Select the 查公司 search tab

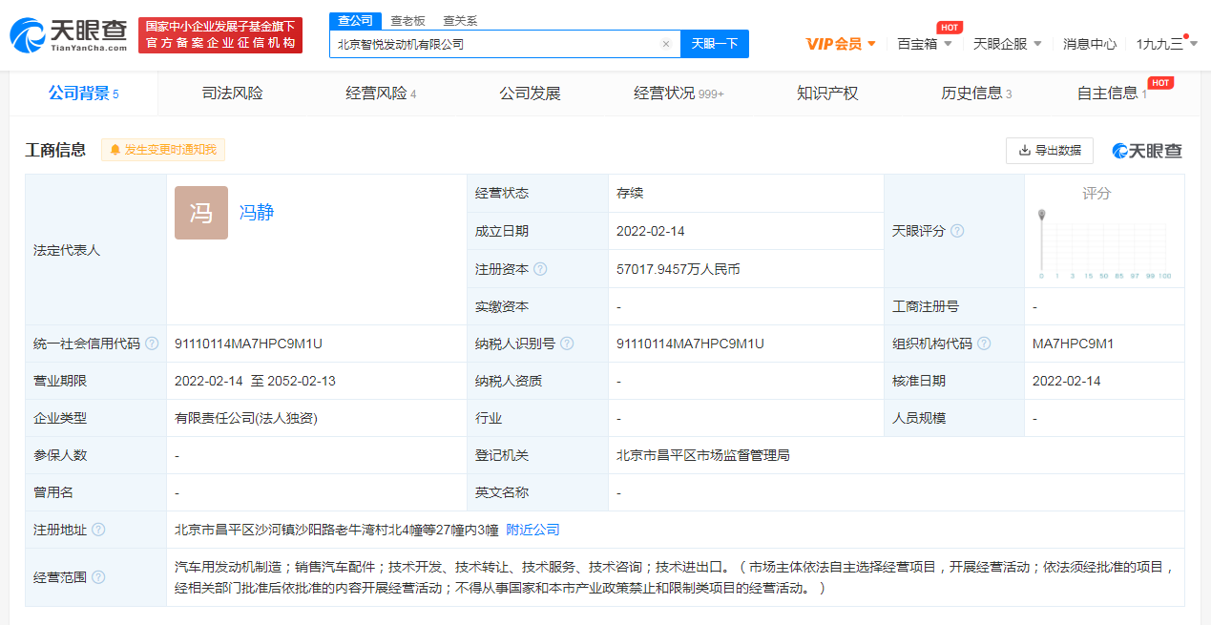(x=356, y=20)
